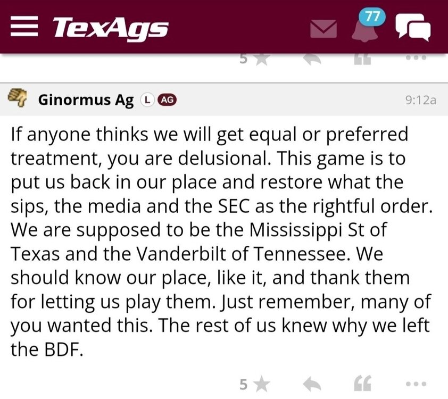The height and width of the screenshot is (399, 448).
Task: Quote the previous post above
Action: [362, 60]
